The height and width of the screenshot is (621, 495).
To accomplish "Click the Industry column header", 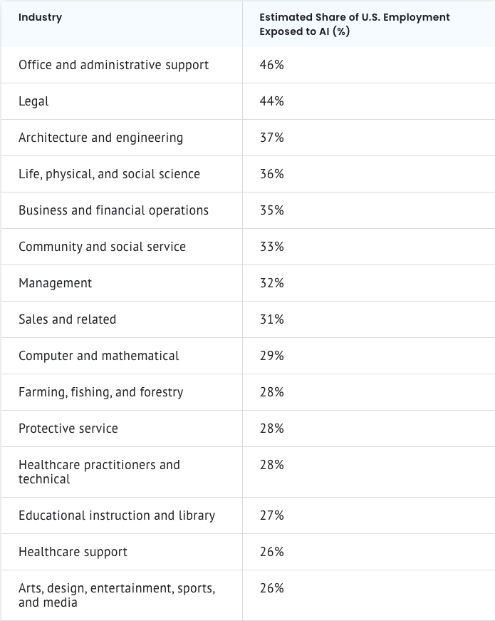I will (x=41, y=17).
